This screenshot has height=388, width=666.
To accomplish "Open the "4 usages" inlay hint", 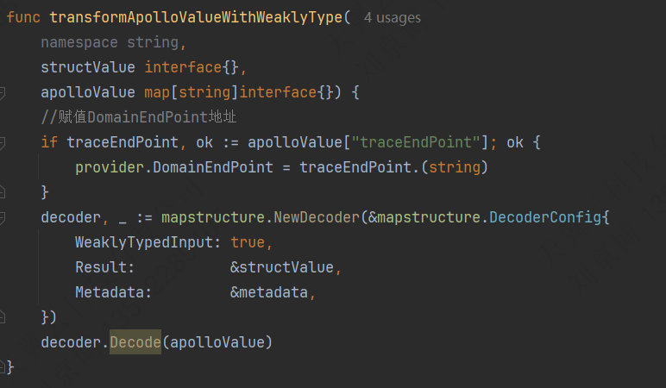I will click(x=392, y=18).
